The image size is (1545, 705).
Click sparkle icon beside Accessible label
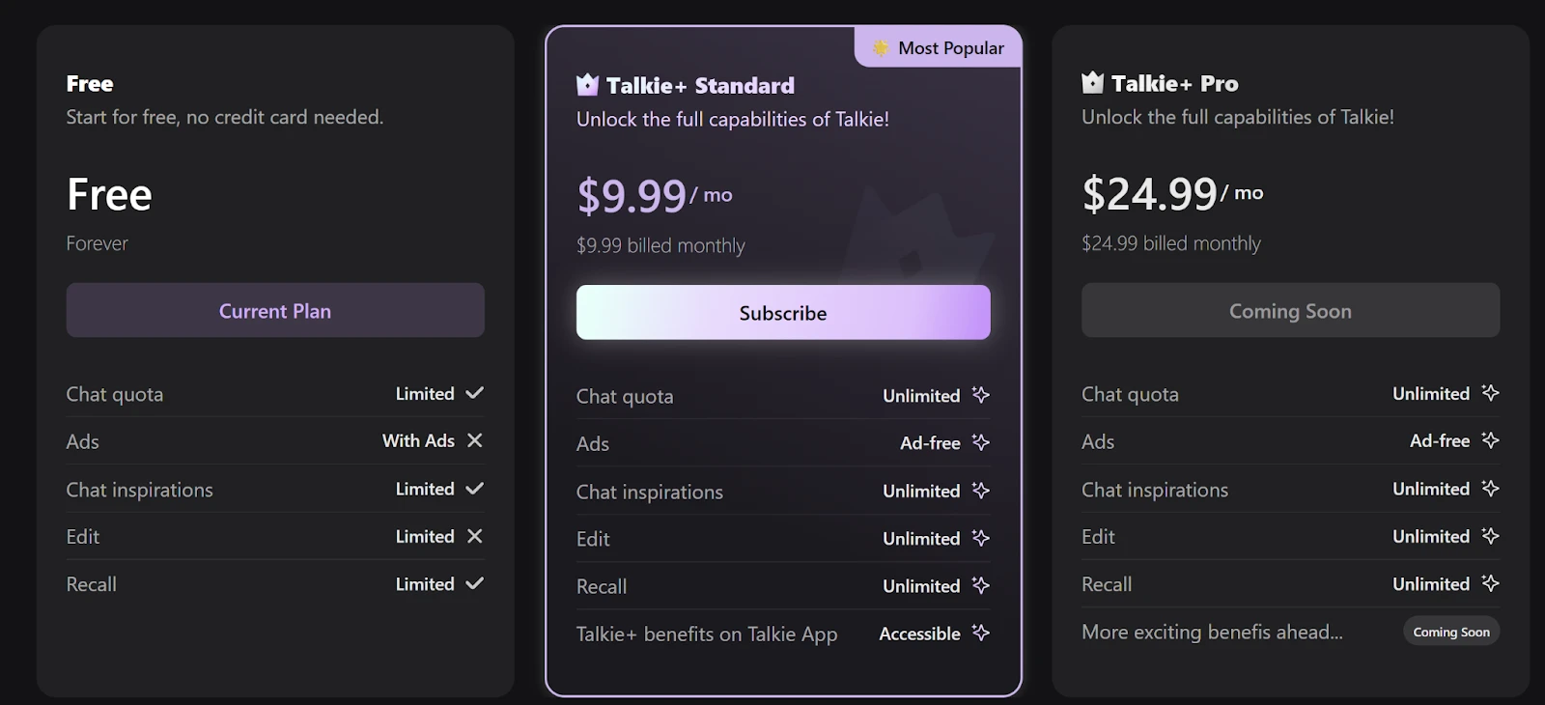981,633
